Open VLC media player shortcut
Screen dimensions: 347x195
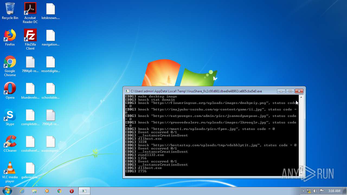(x=10, y=172)
